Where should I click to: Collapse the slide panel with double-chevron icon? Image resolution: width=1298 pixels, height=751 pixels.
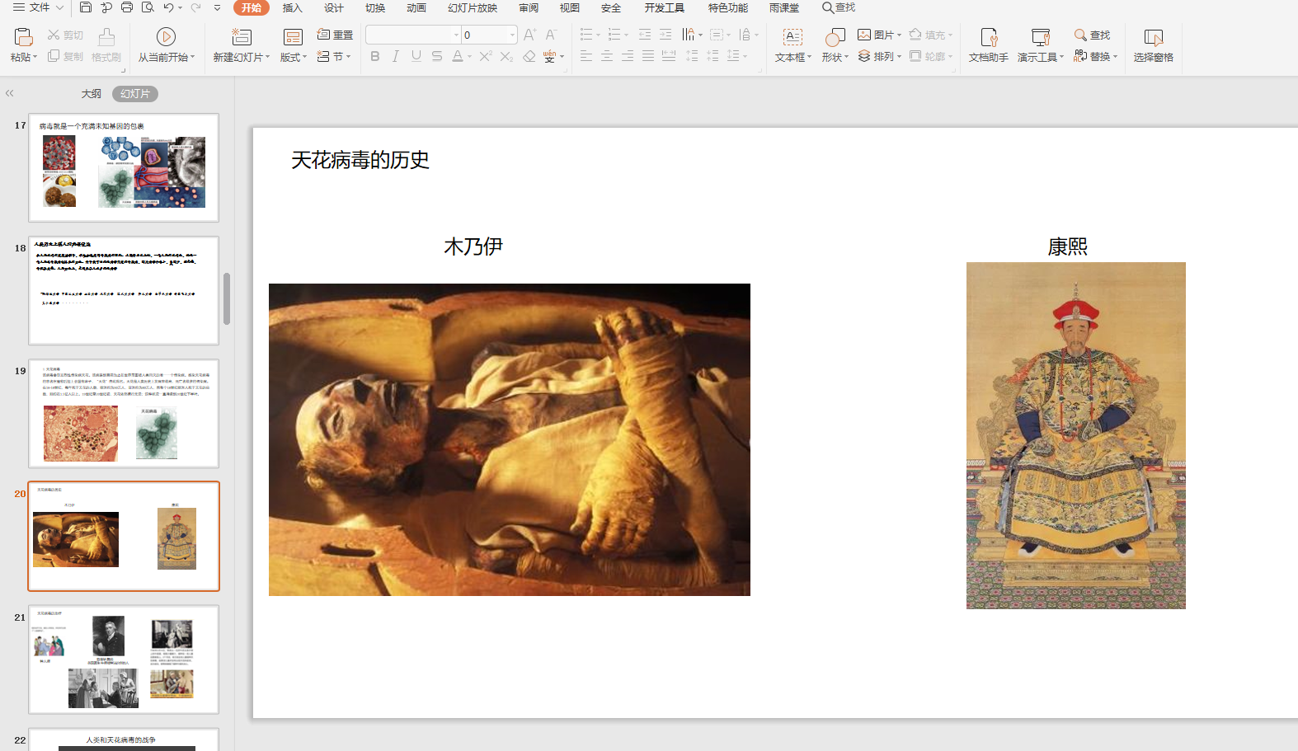(10, 93)
